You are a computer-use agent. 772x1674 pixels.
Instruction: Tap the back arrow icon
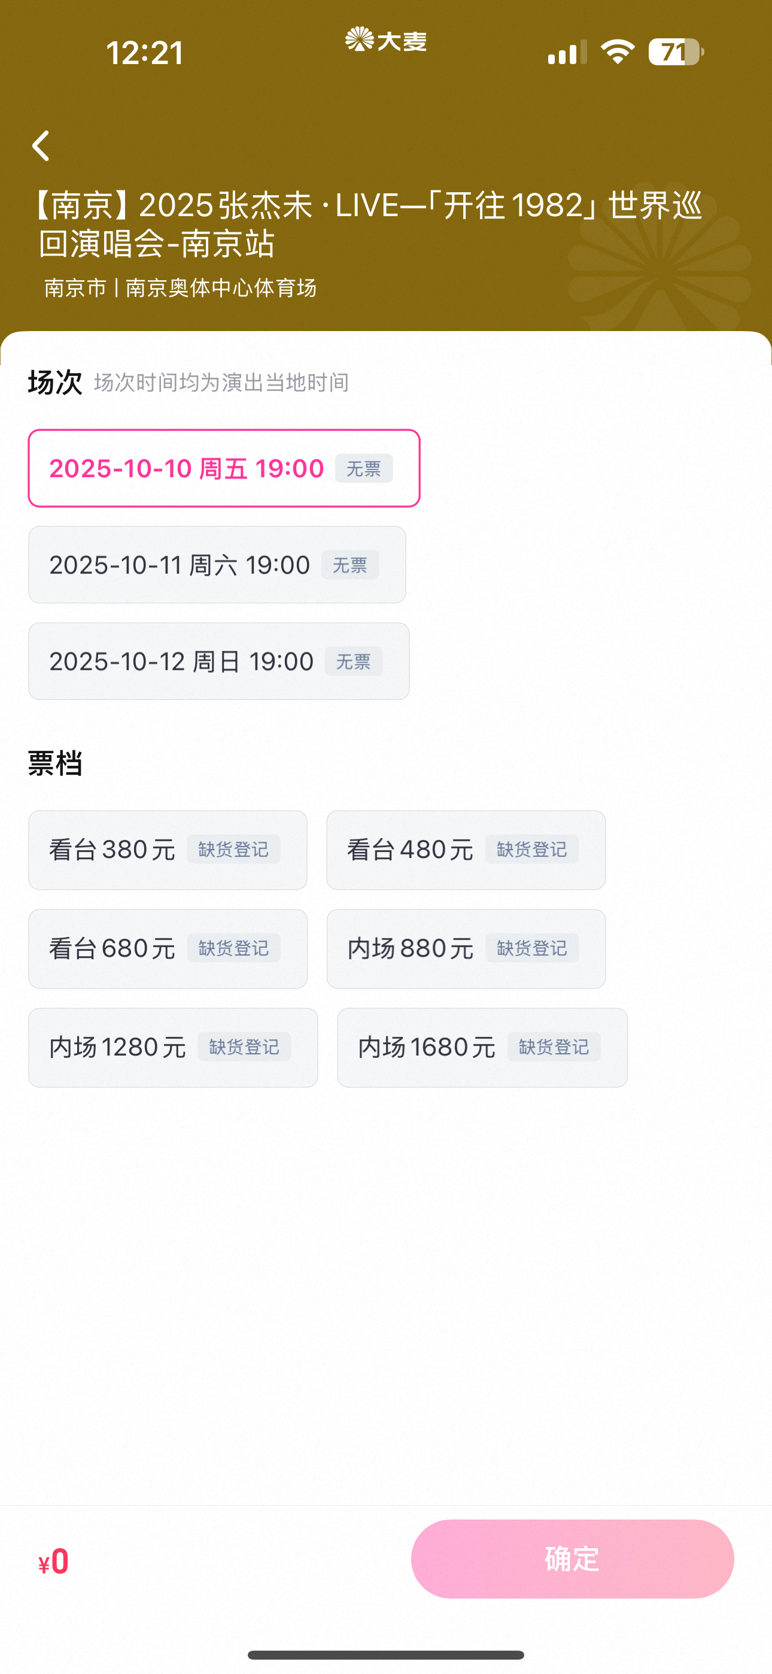[x=41, y=145]
